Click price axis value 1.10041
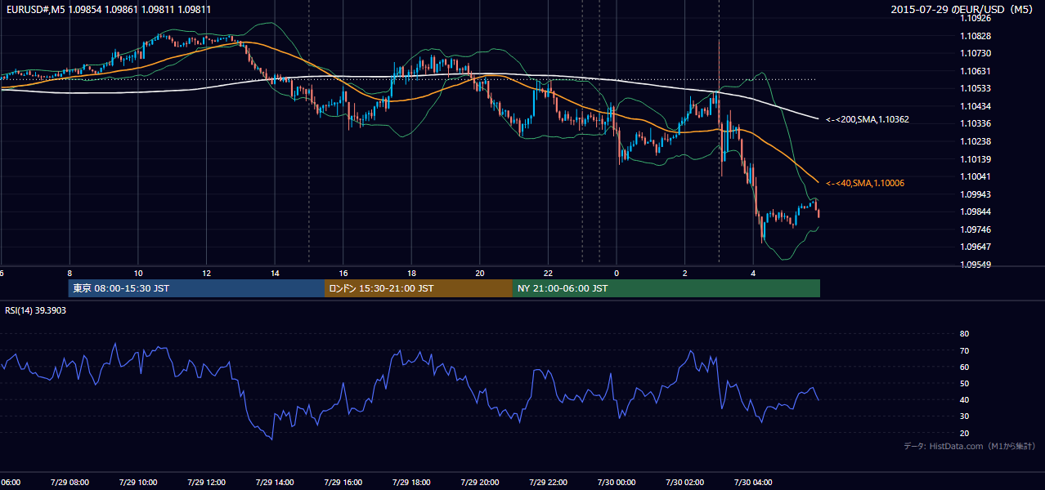Viewport: 1045px width, 490px height. [975, 176]
